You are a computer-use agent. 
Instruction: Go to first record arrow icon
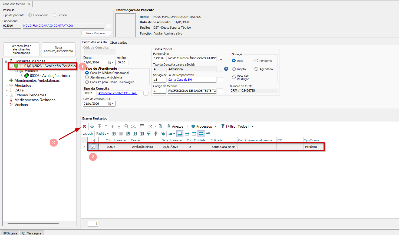point(100,126)
